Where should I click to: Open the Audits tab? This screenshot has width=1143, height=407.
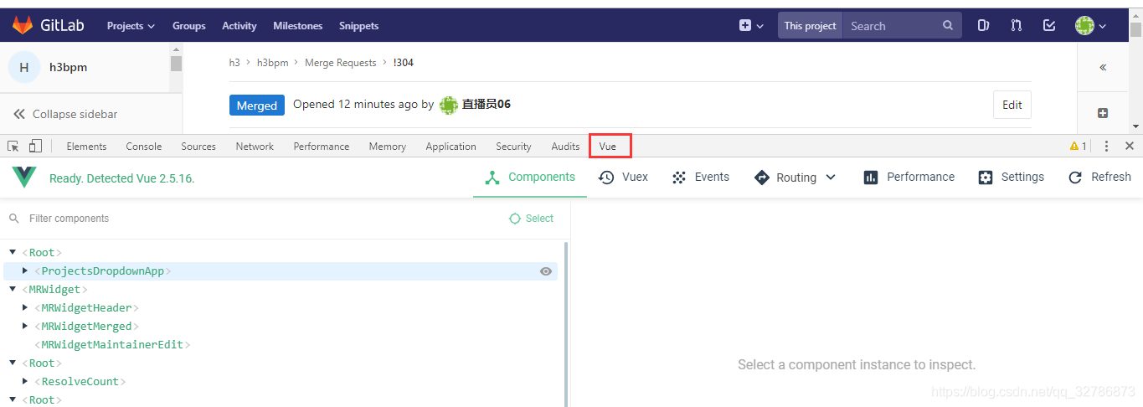(x=565, y=146)
